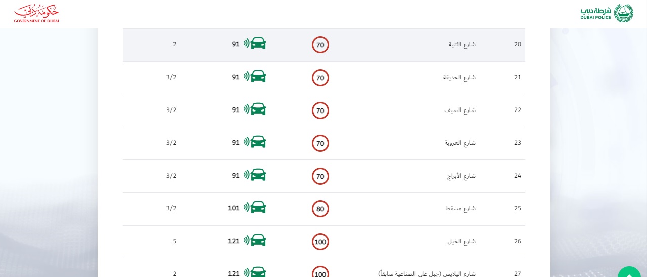Click the 70 speed limit sign in row 20
Screen dimensions: 647x277
320,45
